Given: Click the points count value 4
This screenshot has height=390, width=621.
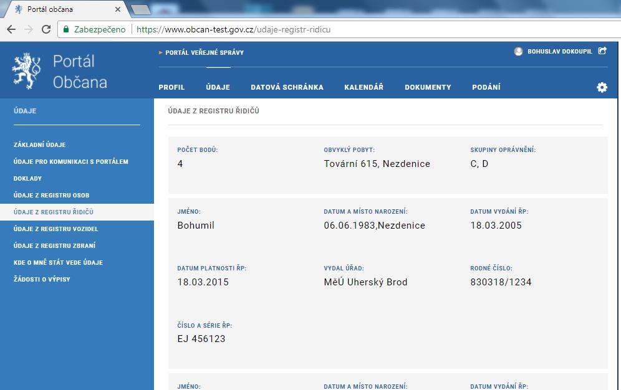Looking at the screenshot, I should tap(180, 164).
